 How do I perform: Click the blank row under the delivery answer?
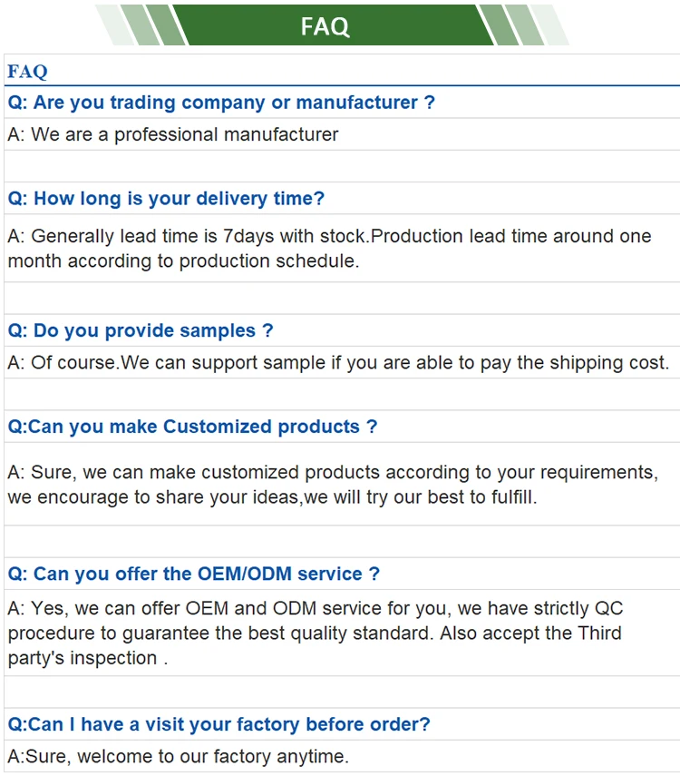pos(340,299)
